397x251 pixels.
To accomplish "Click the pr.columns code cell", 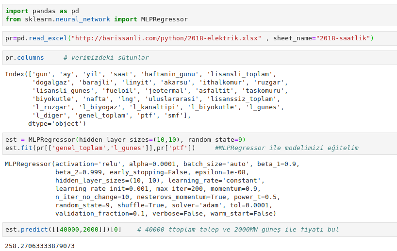I will coord(200,58).
